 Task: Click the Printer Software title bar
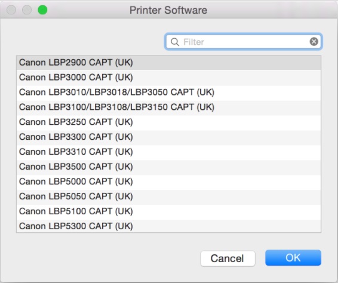[x=168, y=10]
